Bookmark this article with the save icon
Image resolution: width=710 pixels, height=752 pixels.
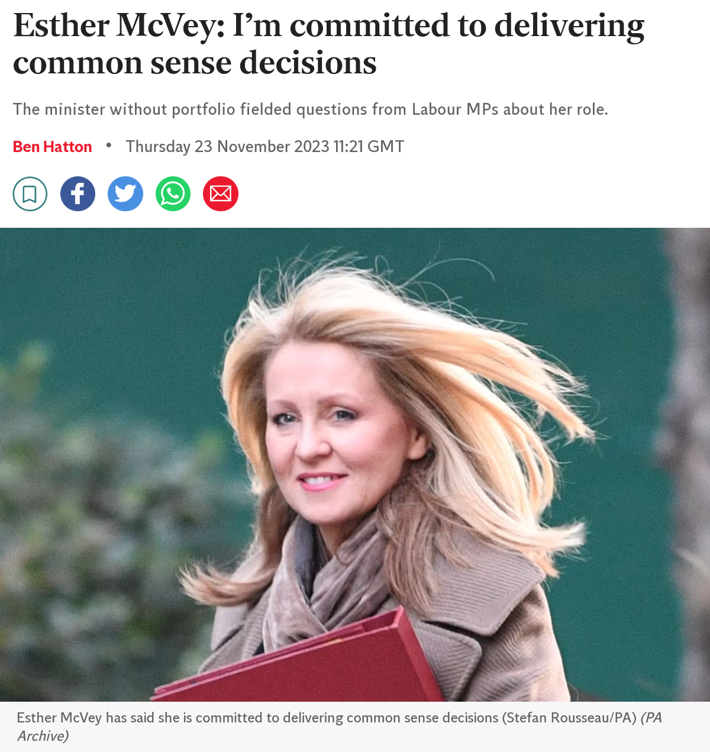[x=30, y=193]
